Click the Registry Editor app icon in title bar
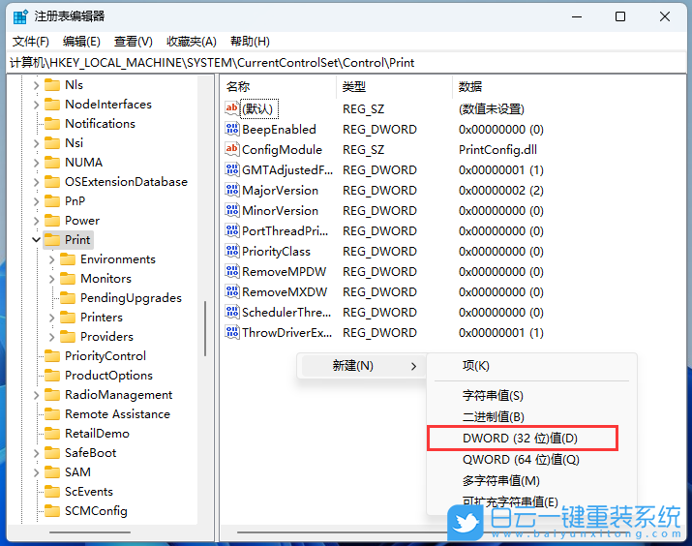Screen dimensions: 692x546 pyautogui.click(x=20, y=16)
